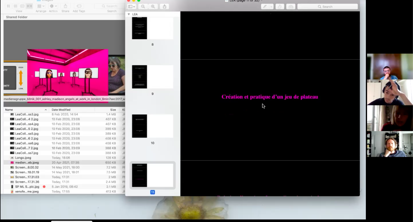Click the Shared Folder heading in Finder

click(17, 17)
